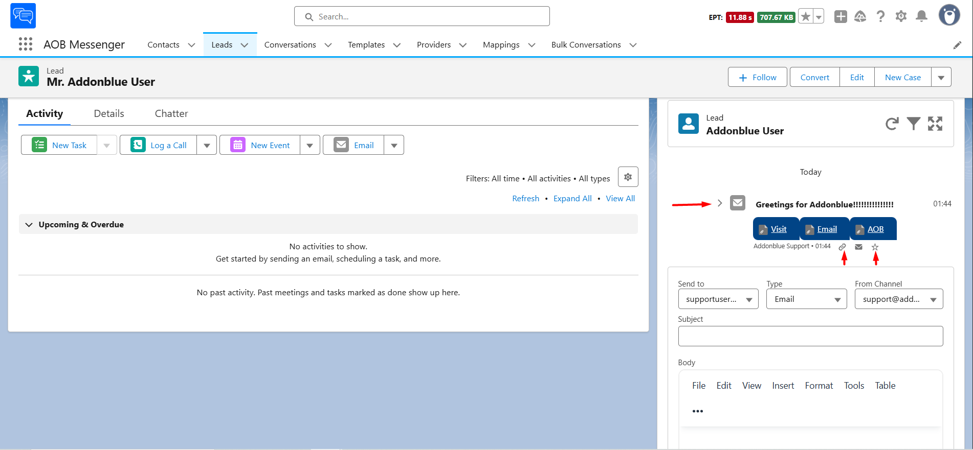This screenshot has width=973, height=450.
Task: Open the user profile avatar
Action: (x=949, y=15)
